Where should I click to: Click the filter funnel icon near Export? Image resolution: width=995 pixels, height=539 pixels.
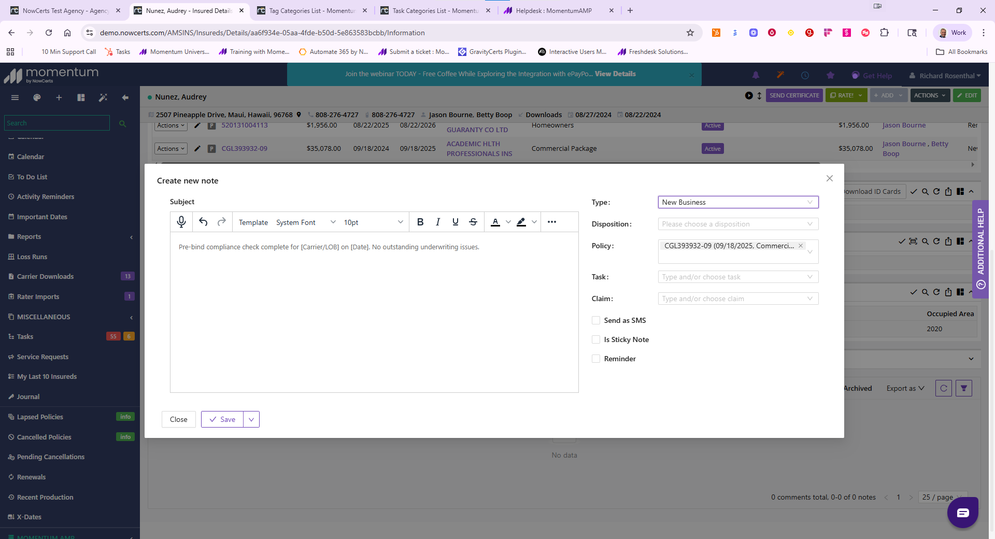(x=964, y=388)
